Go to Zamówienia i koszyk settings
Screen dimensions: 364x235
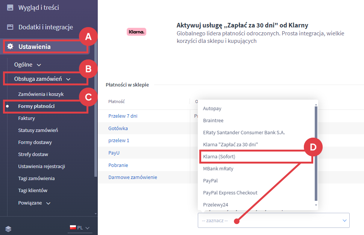pyautogui.click(x=41, y=94)
